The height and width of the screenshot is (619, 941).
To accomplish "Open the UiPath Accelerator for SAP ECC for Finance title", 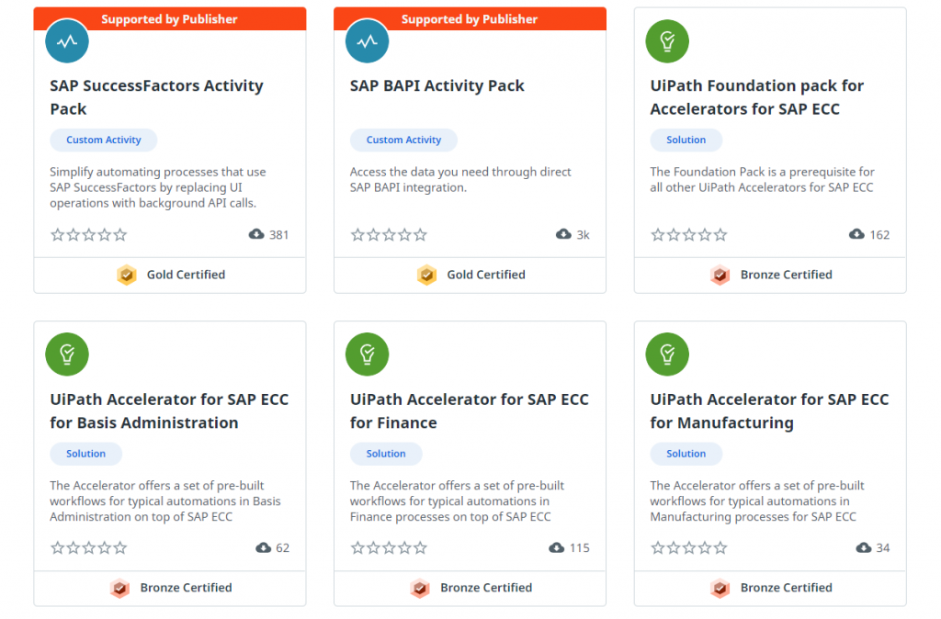I will (470, 411).
